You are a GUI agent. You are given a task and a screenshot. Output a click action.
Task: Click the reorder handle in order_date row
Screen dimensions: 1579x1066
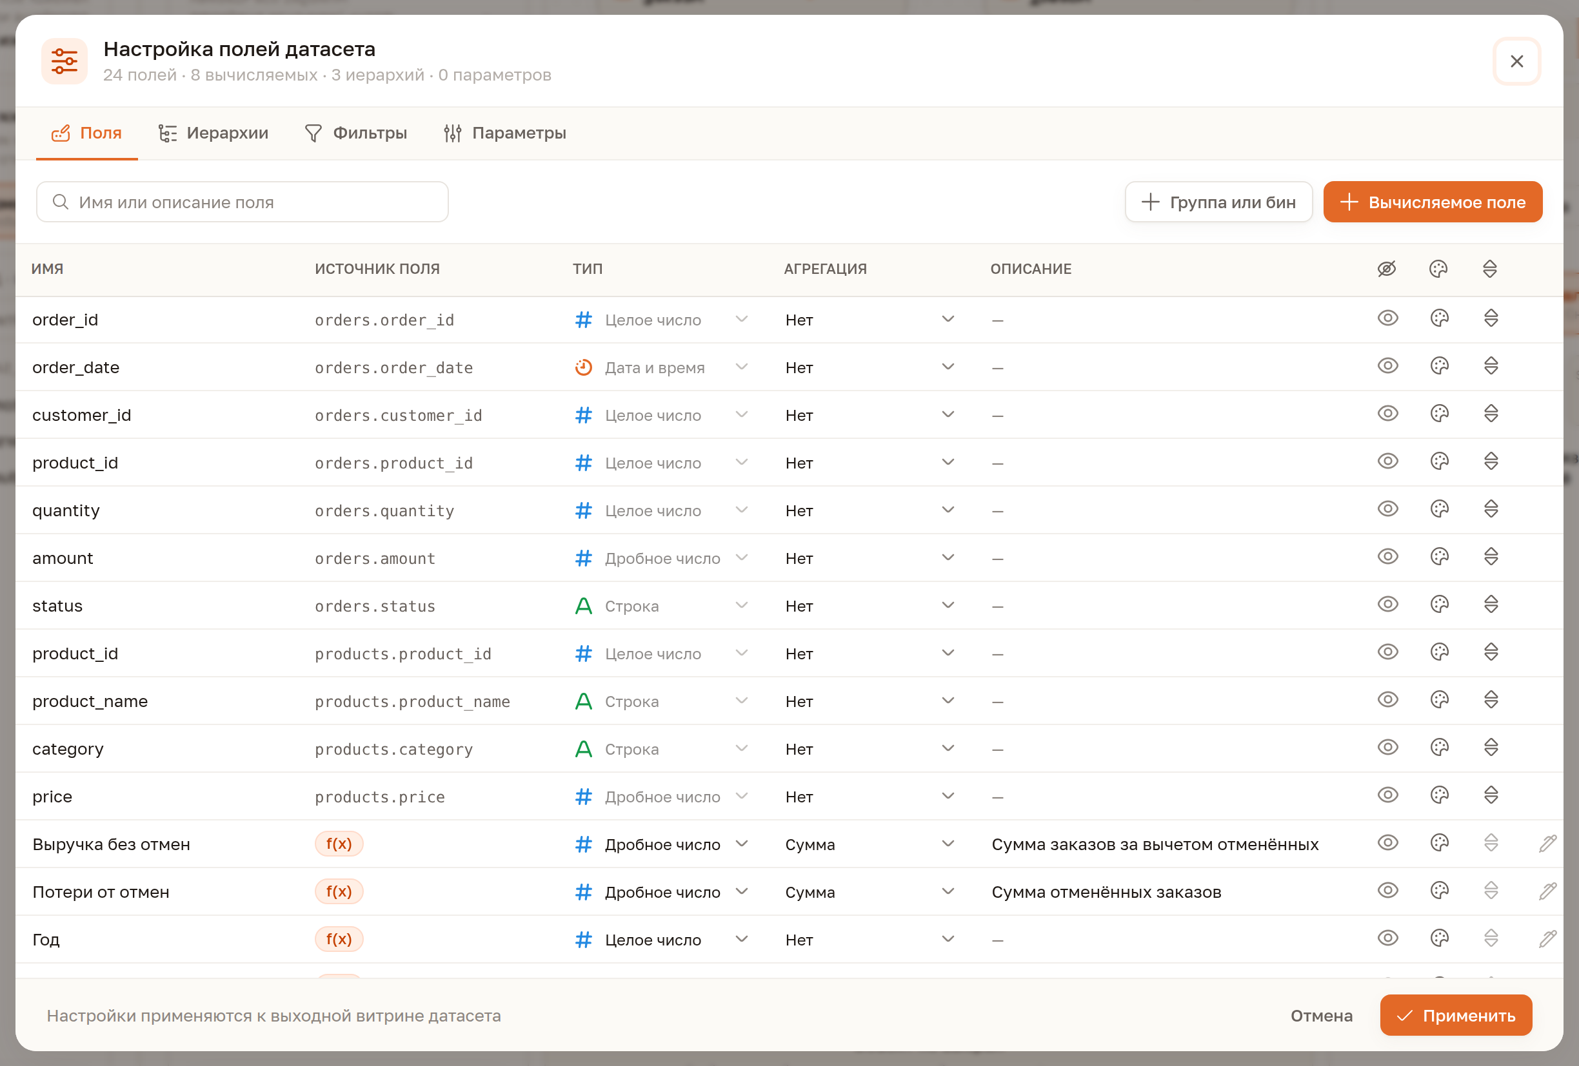(x=1491, y=366)
